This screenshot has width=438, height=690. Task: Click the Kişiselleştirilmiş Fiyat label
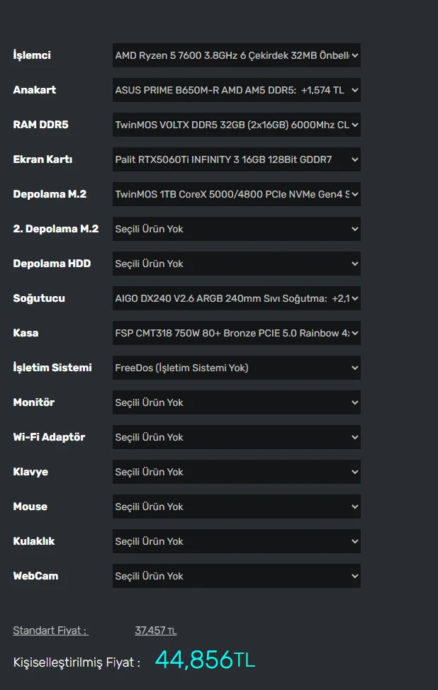pos(77,662)
